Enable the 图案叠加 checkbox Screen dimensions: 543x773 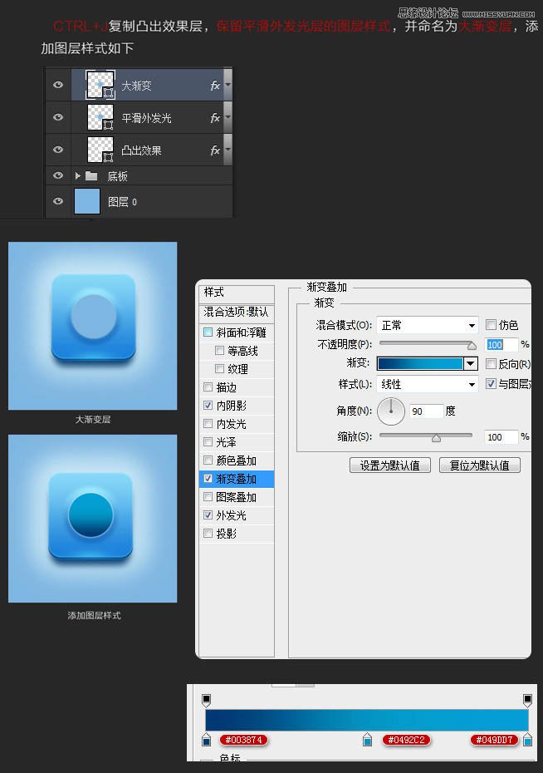point(208,496)
